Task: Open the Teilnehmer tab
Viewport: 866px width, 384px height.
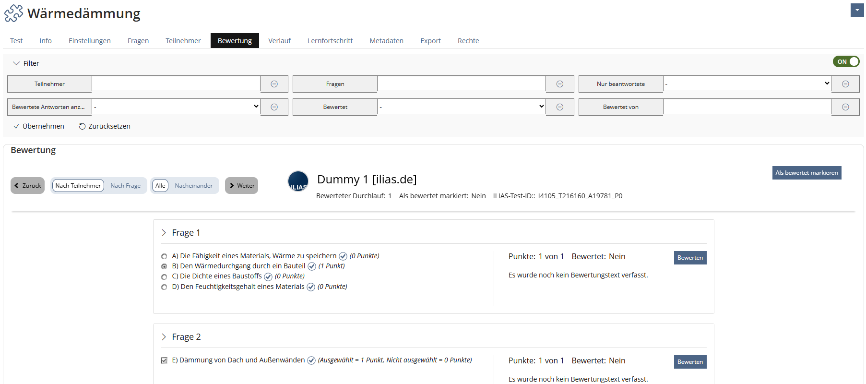Action: pos(183,41)
